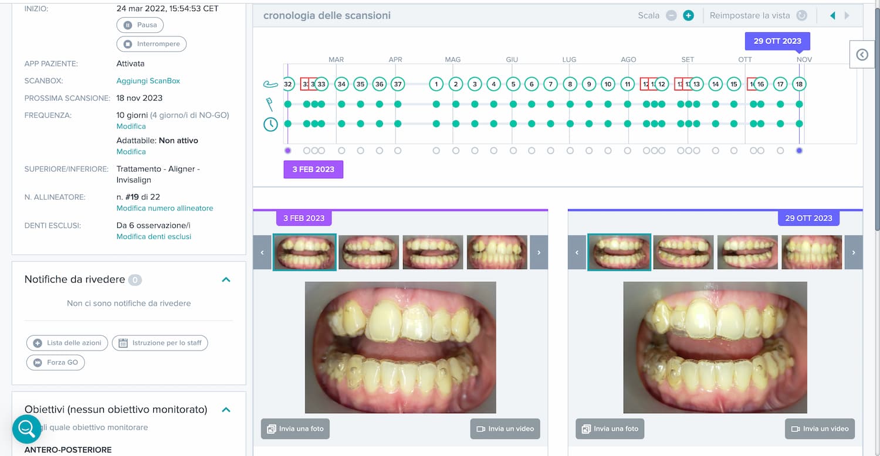
Task: Click the scale plus icon
Action: tap(689, 16)
